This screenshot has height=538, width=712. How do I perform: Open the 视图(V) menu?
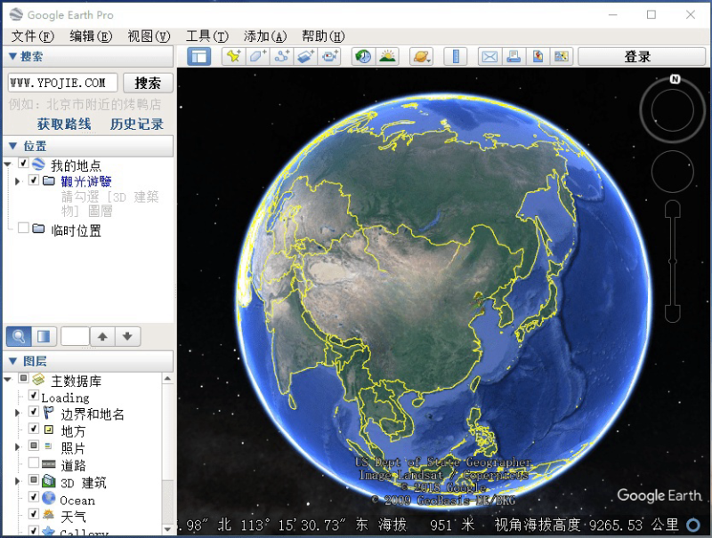(149, 36)
